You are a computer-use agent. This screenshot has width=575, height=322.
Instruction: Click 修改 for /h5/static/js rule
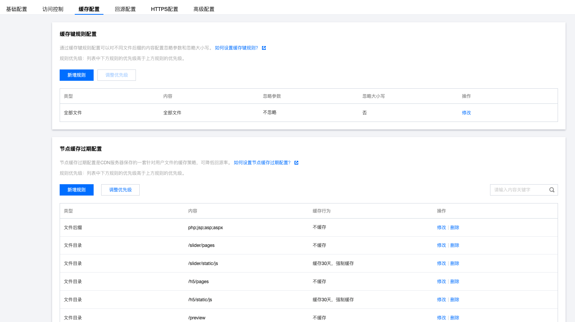point(441,300)
